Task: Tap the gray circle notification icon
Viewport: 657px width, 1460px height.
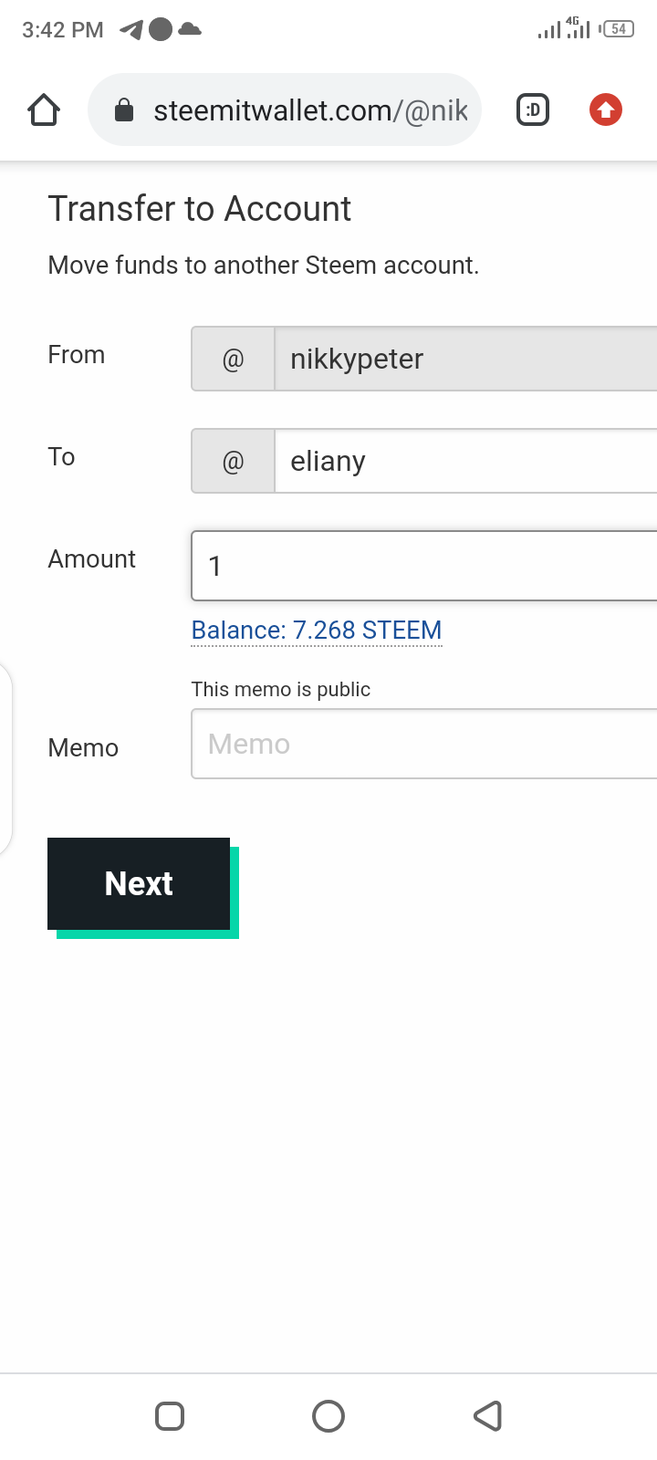Action: 161,30
